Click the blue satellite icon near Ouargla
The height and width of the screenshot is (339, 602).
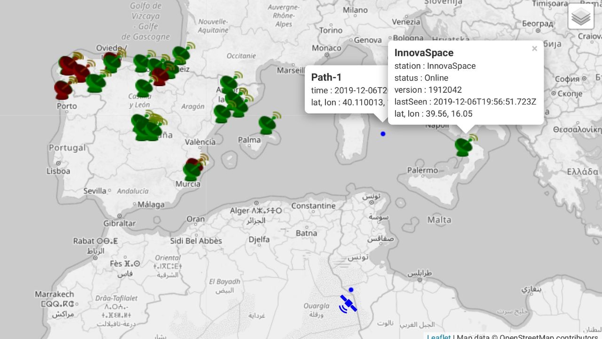[x=348, y=304]
